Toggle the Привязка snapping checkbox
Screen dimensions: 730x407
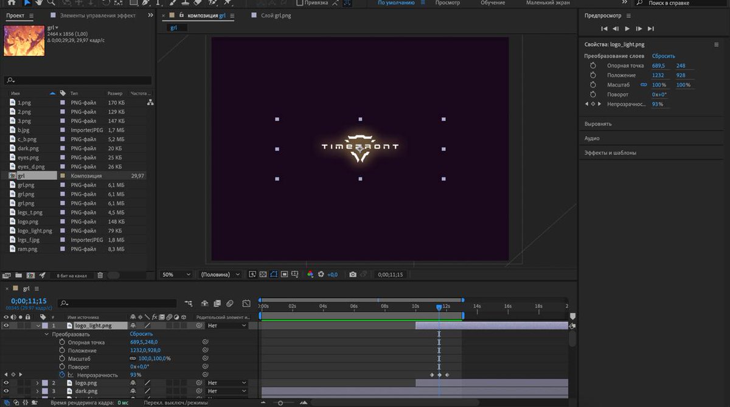[x=299, y=2]
